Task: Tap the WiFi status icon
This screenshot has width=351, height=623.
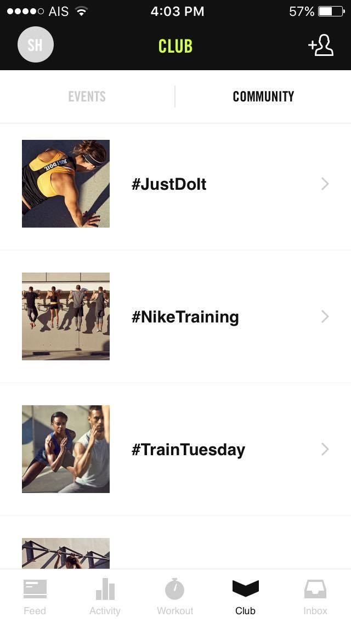Action: pyautogui.click(x=81, y=12)
